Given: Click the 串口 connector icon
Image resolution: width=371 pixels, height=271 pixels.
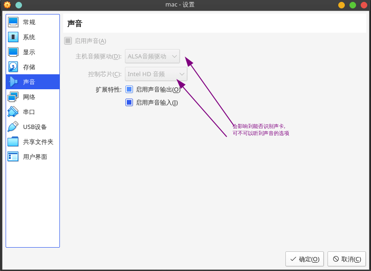Looking at the screenshot, I should tap(13, 112).
